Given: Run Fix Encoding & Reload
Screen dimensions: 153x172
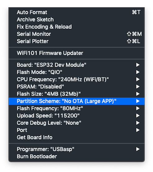Looking at the screenshot, I should (x=77, y=27).
